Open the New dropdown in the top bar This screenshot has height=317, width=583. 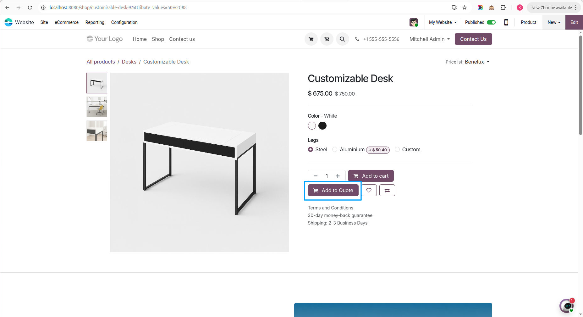pos(553,22)
